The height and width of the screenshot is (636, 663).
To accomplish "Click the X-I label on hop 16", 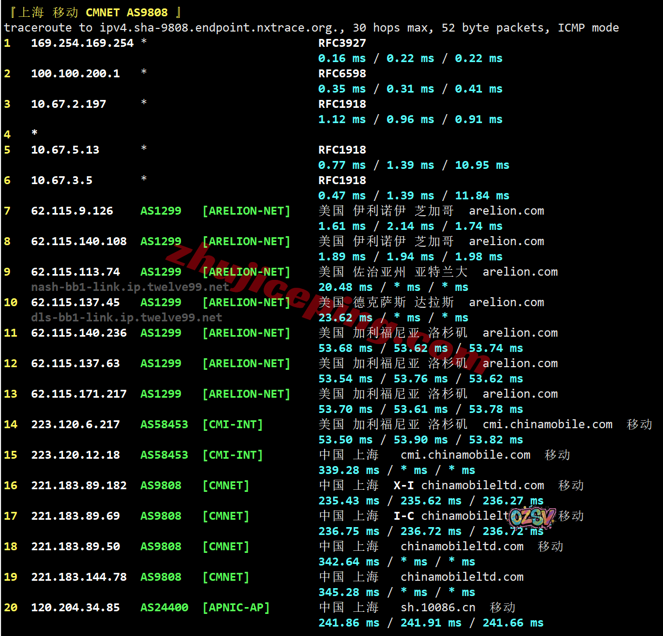I will point(404,486).
